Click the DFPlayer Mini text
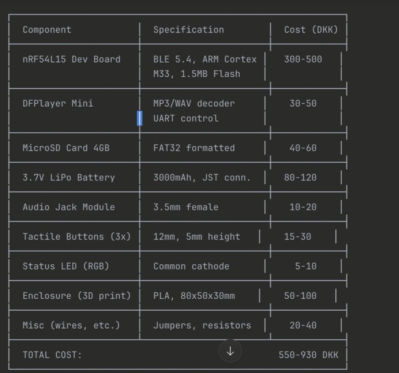 [x=58, y=104]
